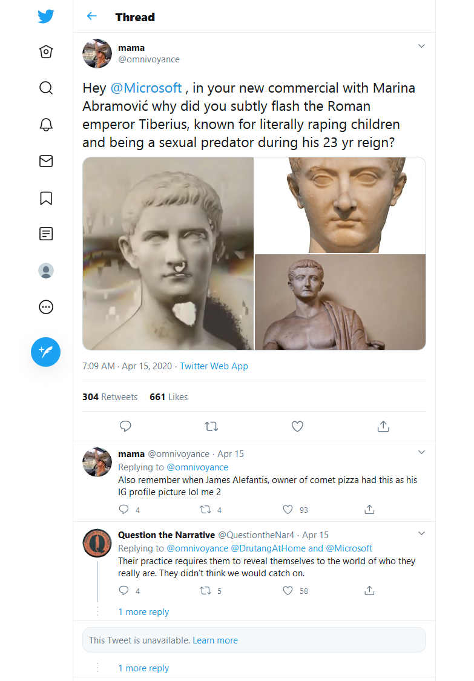Viewport: 474px width, 681px height.
Task: Retweet the main tweet
Action: [211, 427]
